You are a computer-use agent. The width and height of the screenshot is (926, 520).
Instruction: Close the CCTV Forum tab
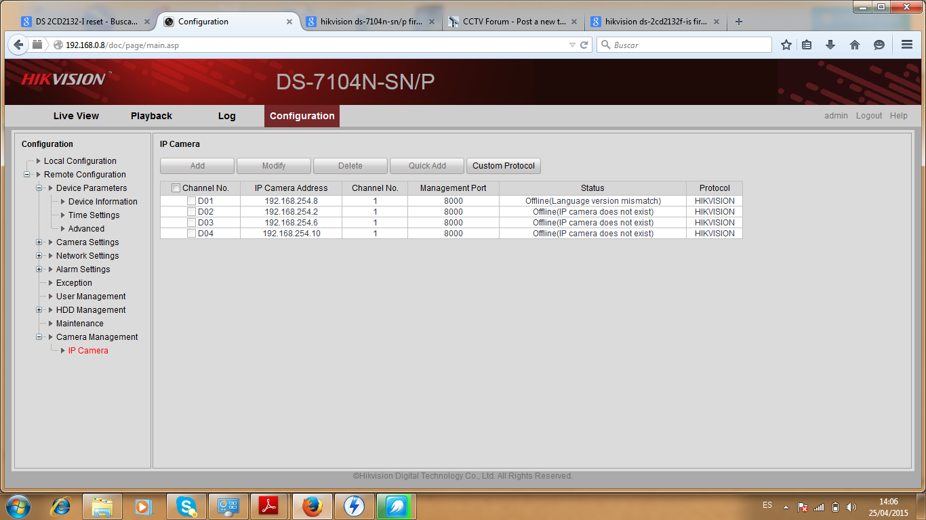tap(574, 22)
